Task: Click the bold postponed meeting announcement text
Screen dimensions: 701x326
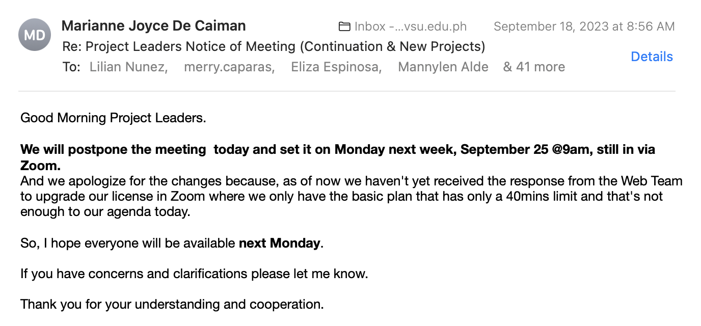Action: 337,150
